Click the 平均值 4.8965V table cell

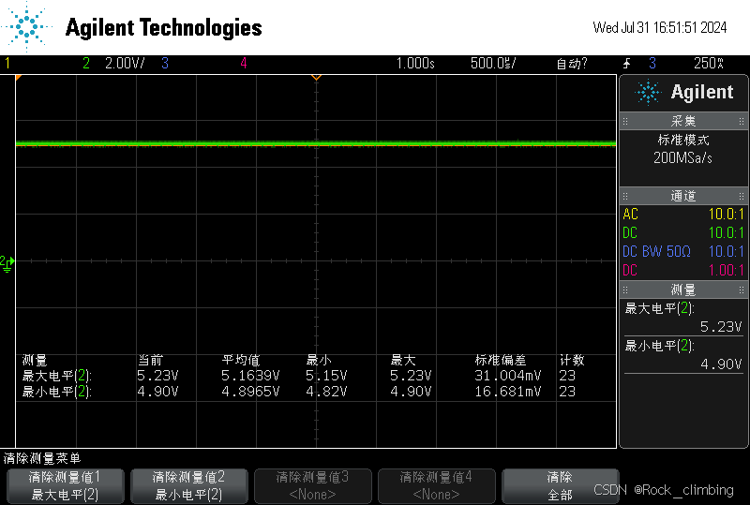(x=250, y=392)
